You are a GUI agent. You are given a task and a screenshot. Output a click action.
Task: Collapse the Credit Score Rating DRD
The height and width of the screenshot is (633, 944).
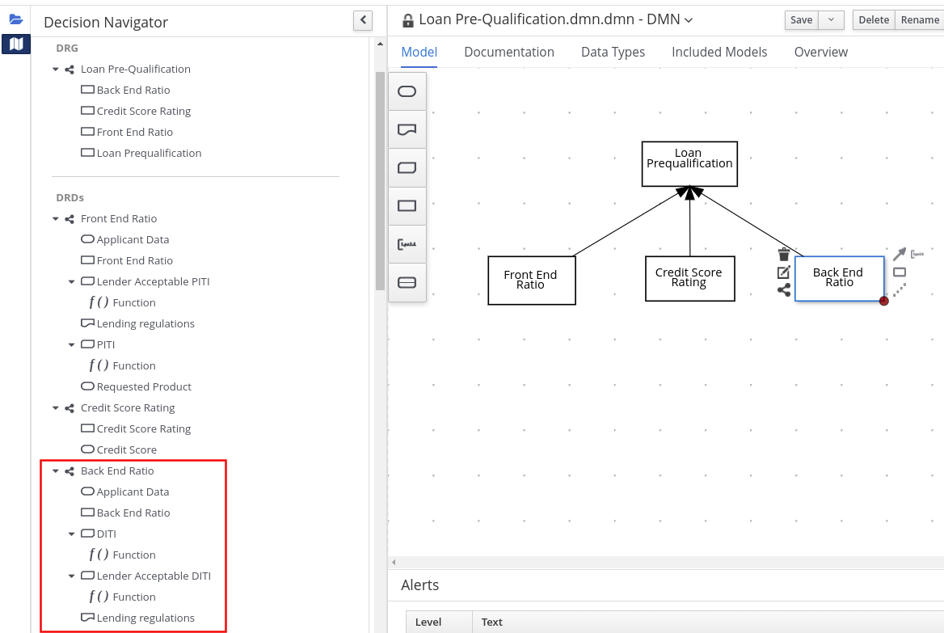point(56,408)
